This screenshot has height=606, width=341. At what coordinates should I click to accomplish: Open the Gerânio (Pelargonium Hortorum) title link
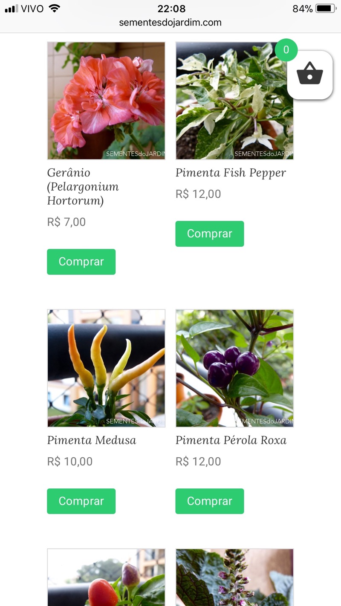83,187
